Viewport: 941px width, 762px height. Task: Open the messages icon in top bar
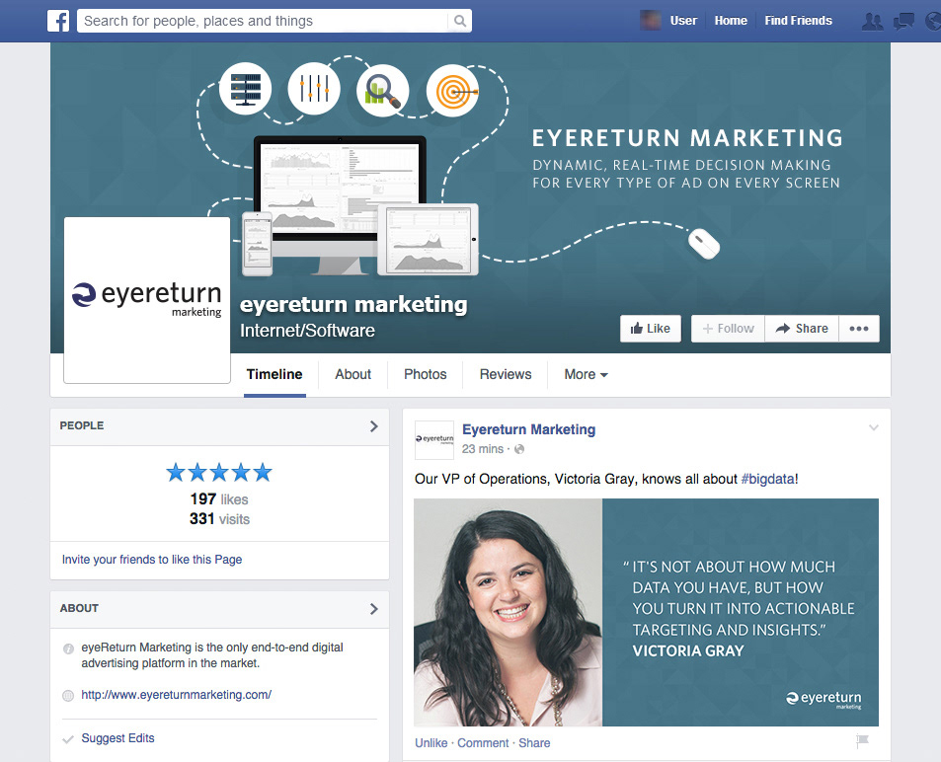[x=903, y=22]
